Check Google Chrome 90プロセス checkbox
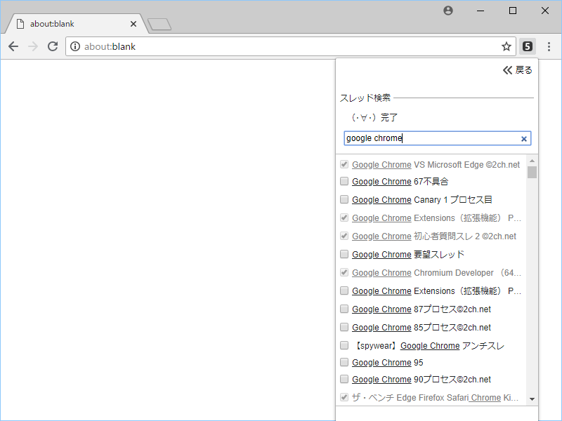This screenshot has width=562, height=421. [344, 379]
